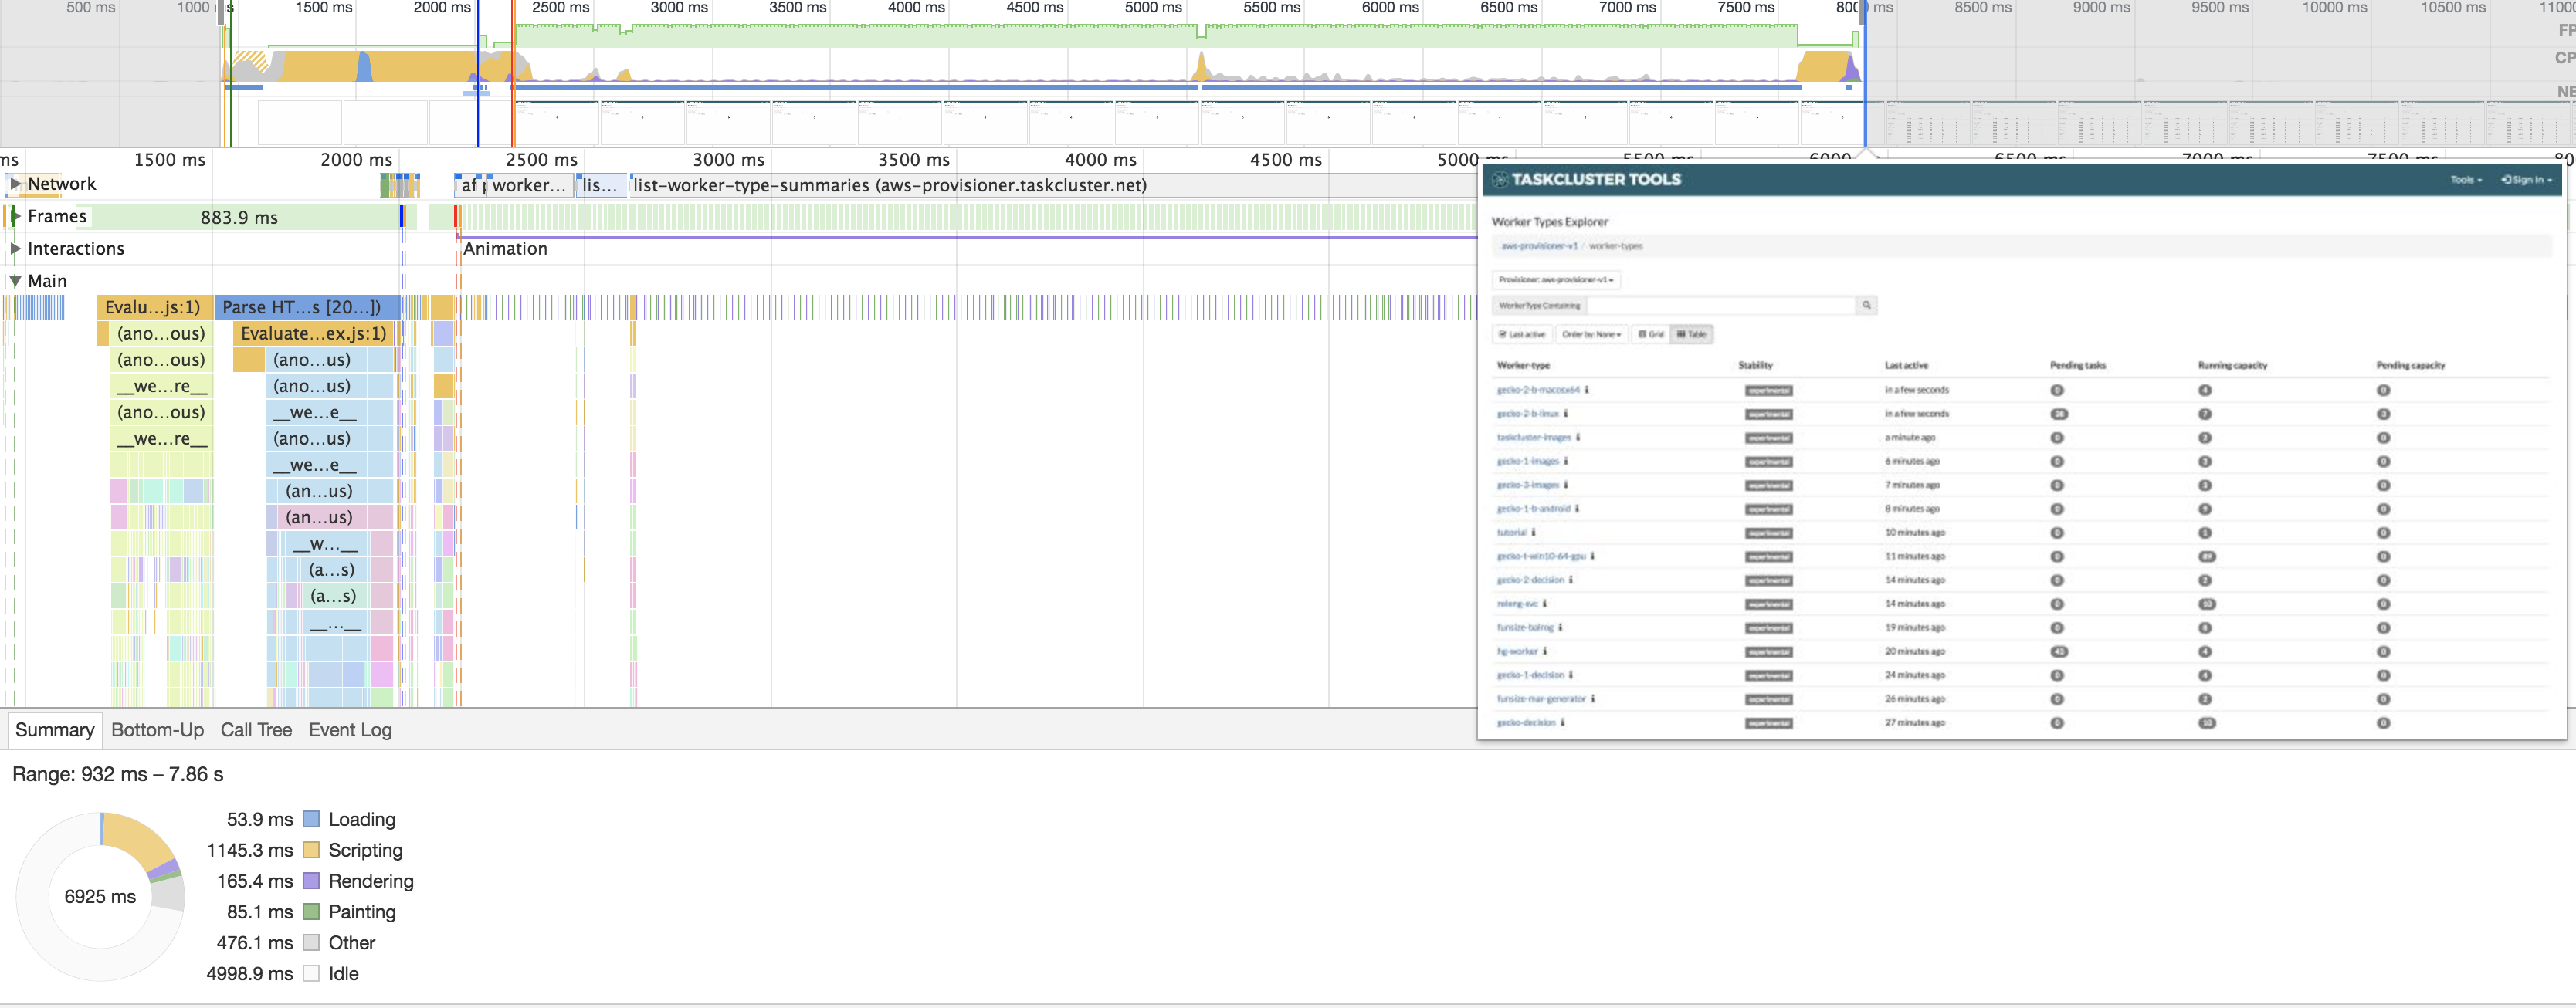
Task: Click info icon beside gecko-1-decision
Action: coord(1571,676)
